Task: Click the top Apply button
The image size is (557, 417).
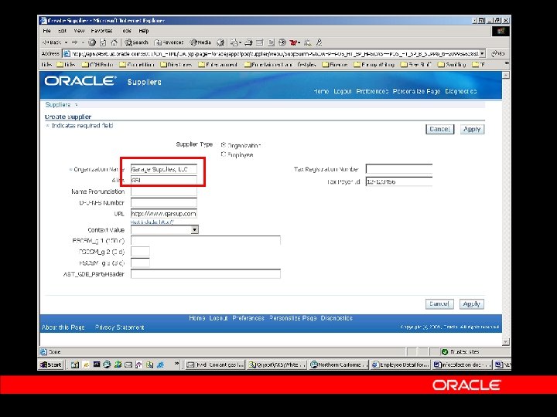Action: (x=472, y=129)
